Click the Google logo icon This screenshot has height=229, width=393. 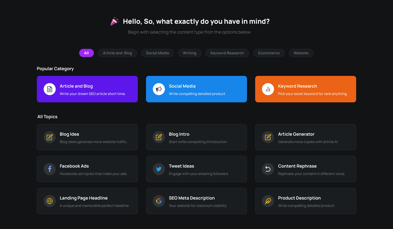click(x=159, y=201)
